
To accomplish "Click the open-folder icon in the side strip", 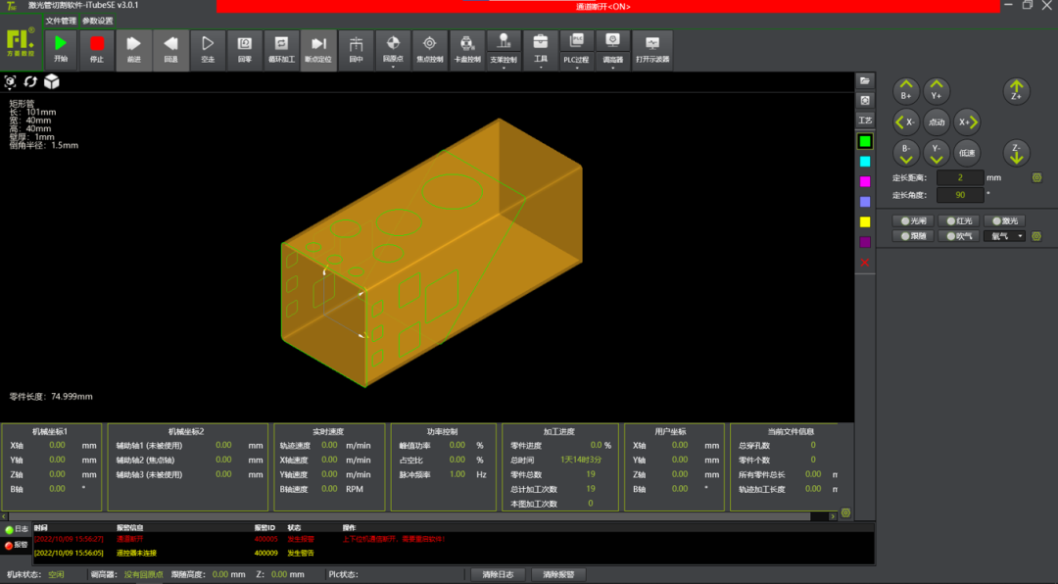I will [865, 80].
